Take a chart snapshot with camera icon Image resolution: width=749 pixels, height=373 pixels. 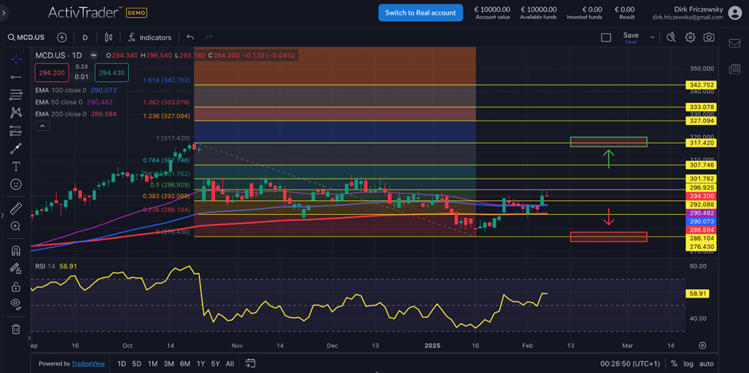tap(709, 37)
